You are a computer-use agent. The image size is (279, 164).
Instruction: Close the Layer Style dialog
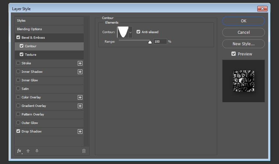click(x=262, y=9)
